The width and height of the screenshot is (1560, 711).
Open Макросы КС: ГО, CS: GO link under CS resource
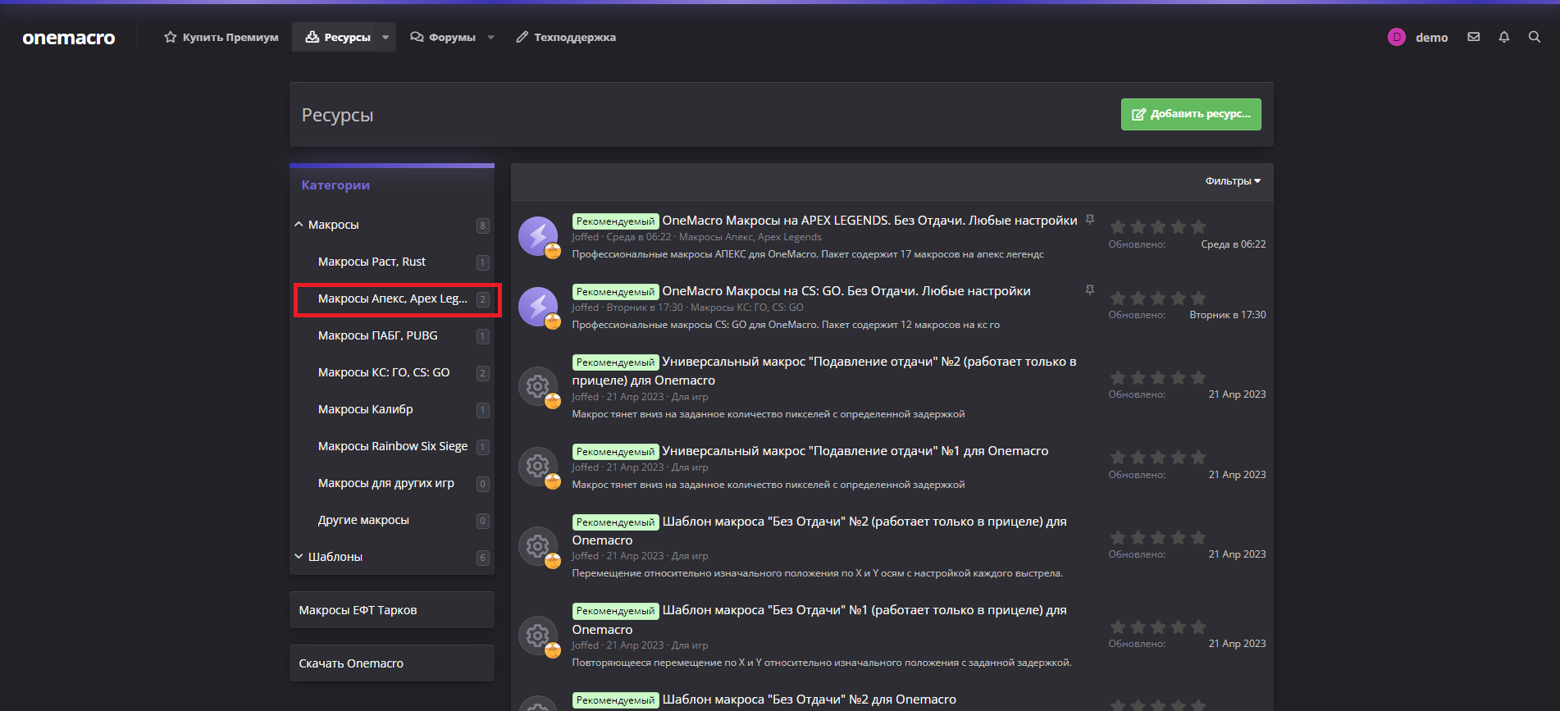coord(746,308)
